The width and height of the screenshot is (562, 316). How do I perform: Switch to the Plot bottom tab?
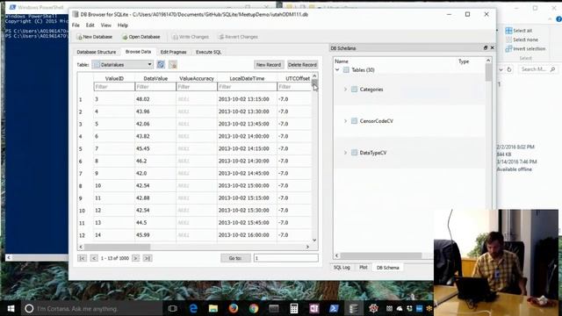click(x=363, y=267)
